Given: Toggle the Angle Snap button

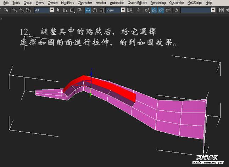Looking at the screenshot, I should click(x=154, y=10).
